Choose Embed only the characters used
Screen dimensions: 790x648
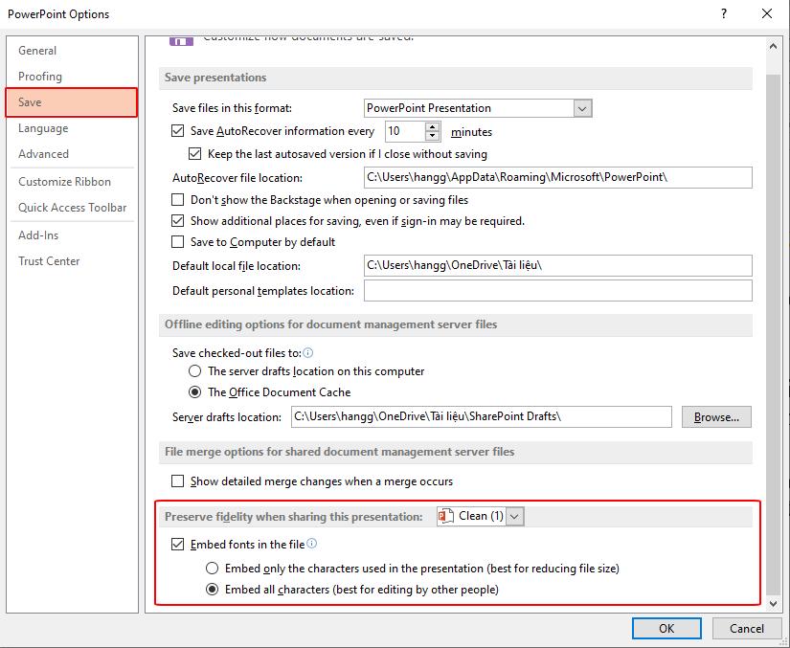[x=213, y=568]
